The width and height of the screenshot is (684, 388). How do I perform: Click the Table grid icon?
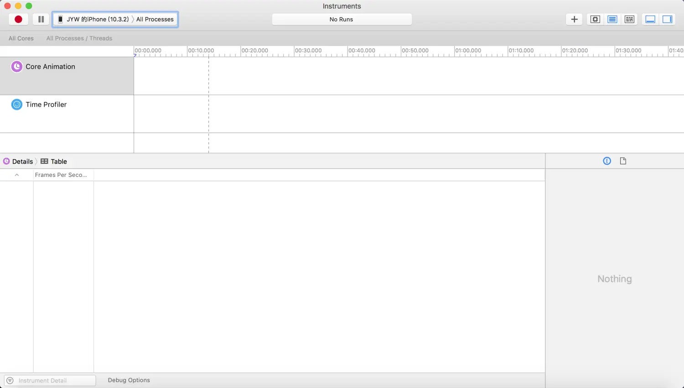tap(44, 161)
